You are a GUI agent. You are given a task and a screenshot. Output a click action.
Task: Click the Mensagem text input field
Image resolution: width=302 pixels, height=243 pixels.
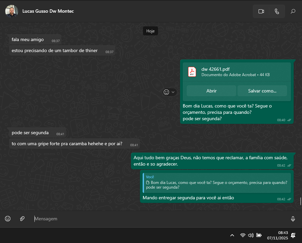(x=160, y=219)
